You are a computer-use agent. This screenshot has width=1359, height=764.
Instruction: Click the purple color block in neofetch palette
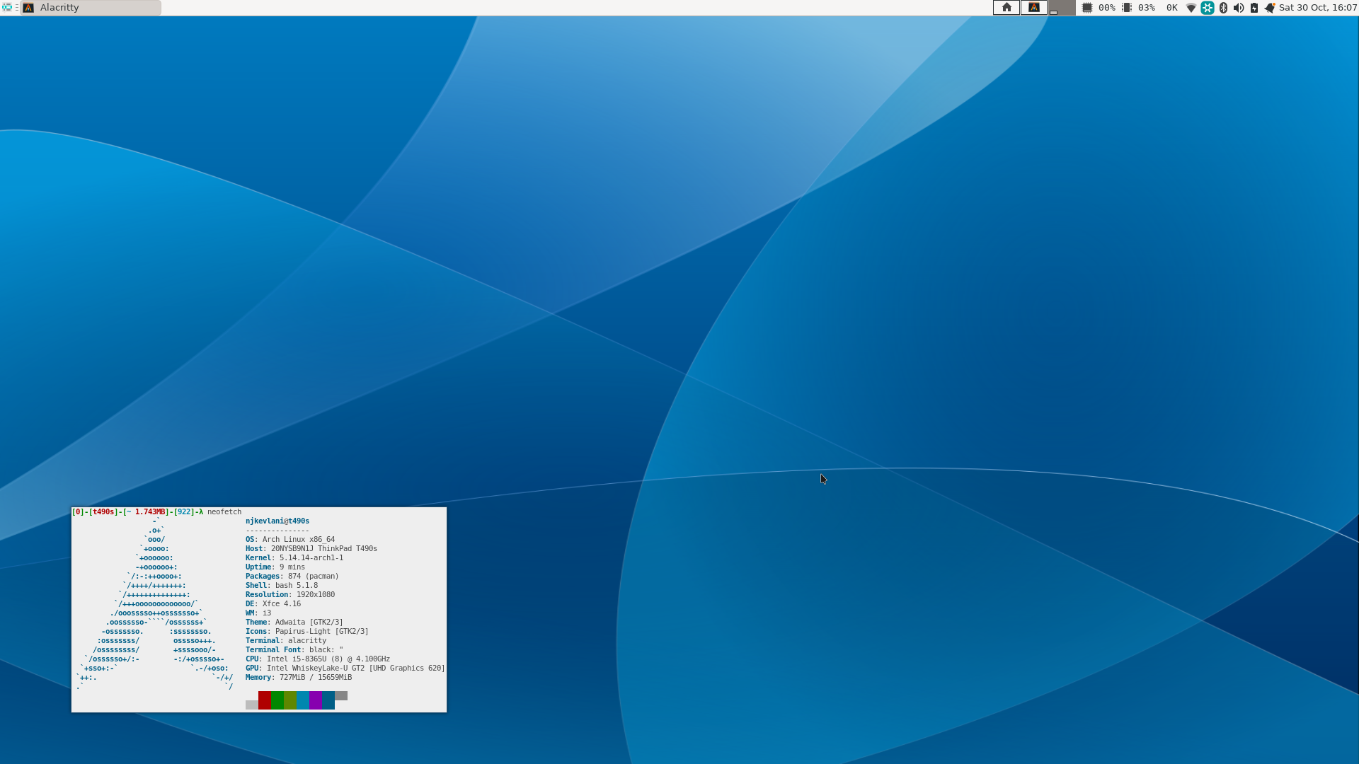[x=316, y=700]
